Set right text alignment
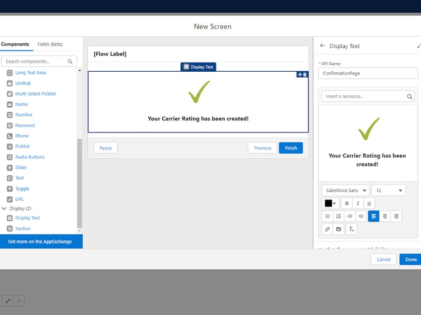Image resolution: width=421 pixels, height=315 pixels. pos(396,216)
